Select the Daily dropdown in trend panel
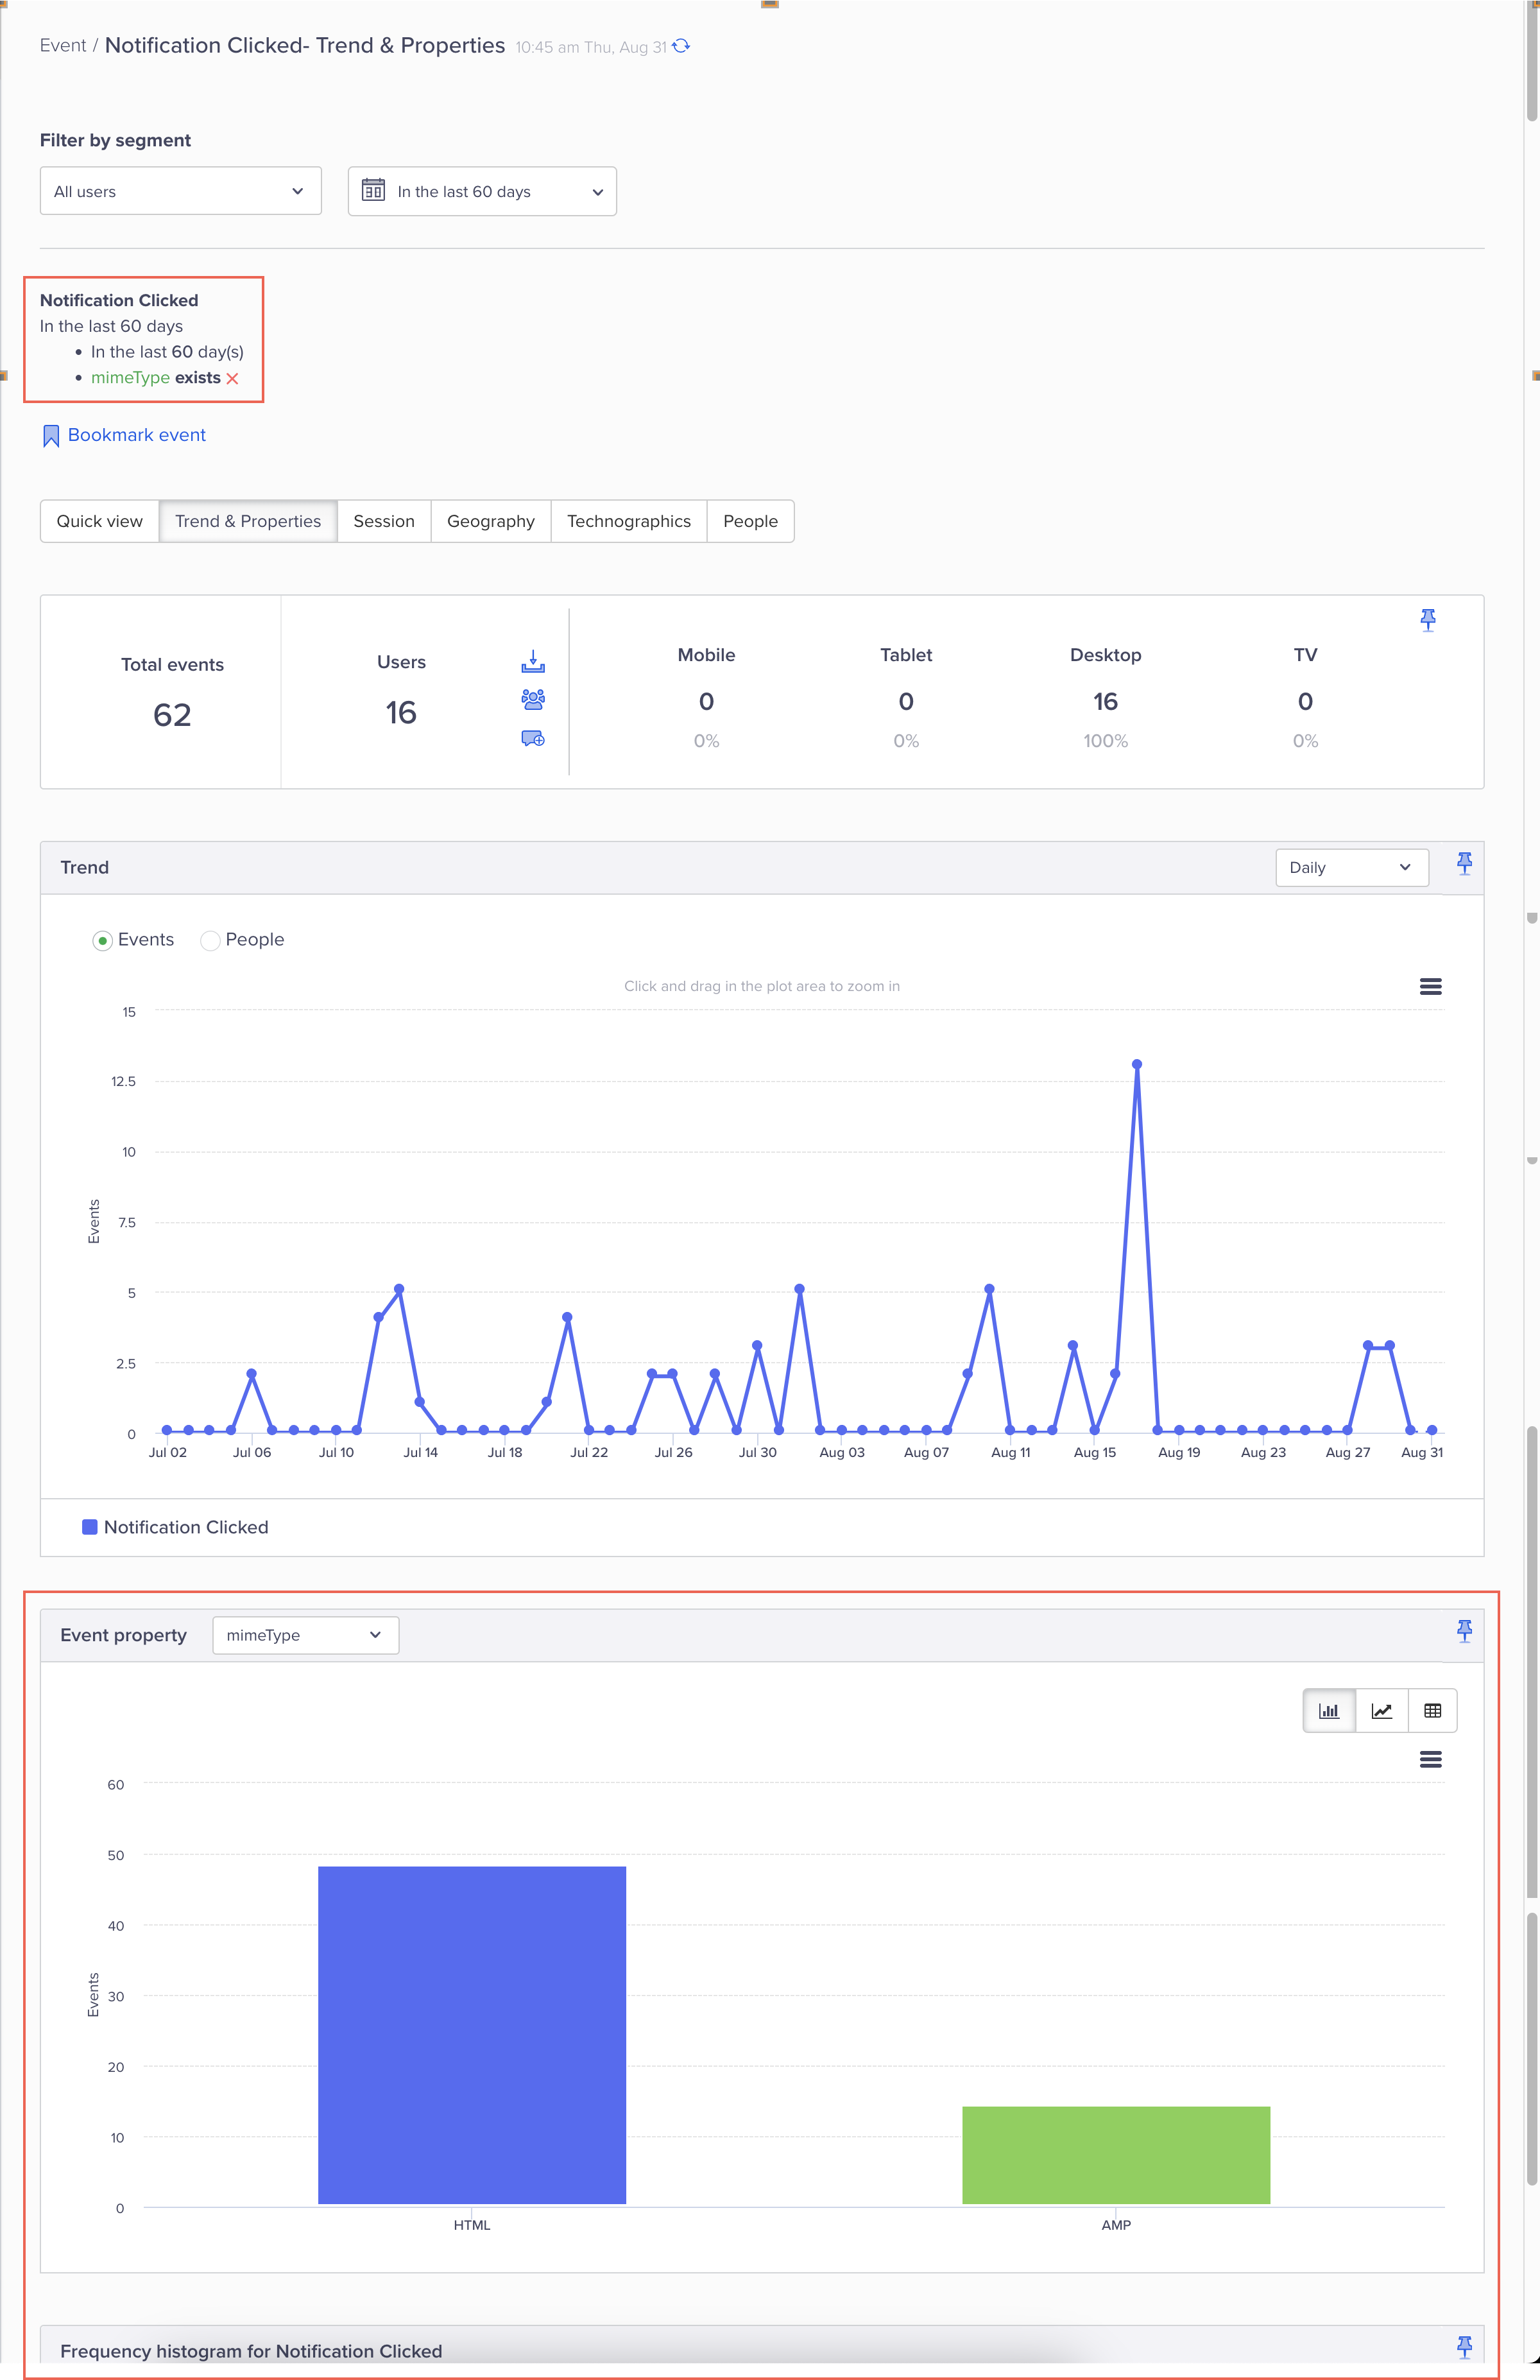This screenshot has width=1540, height=2380. (1351, 866)
